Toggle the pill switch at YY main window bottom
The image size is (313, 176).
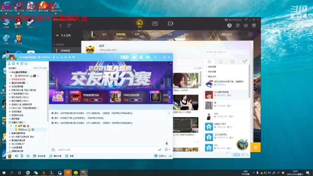[236, 154]
